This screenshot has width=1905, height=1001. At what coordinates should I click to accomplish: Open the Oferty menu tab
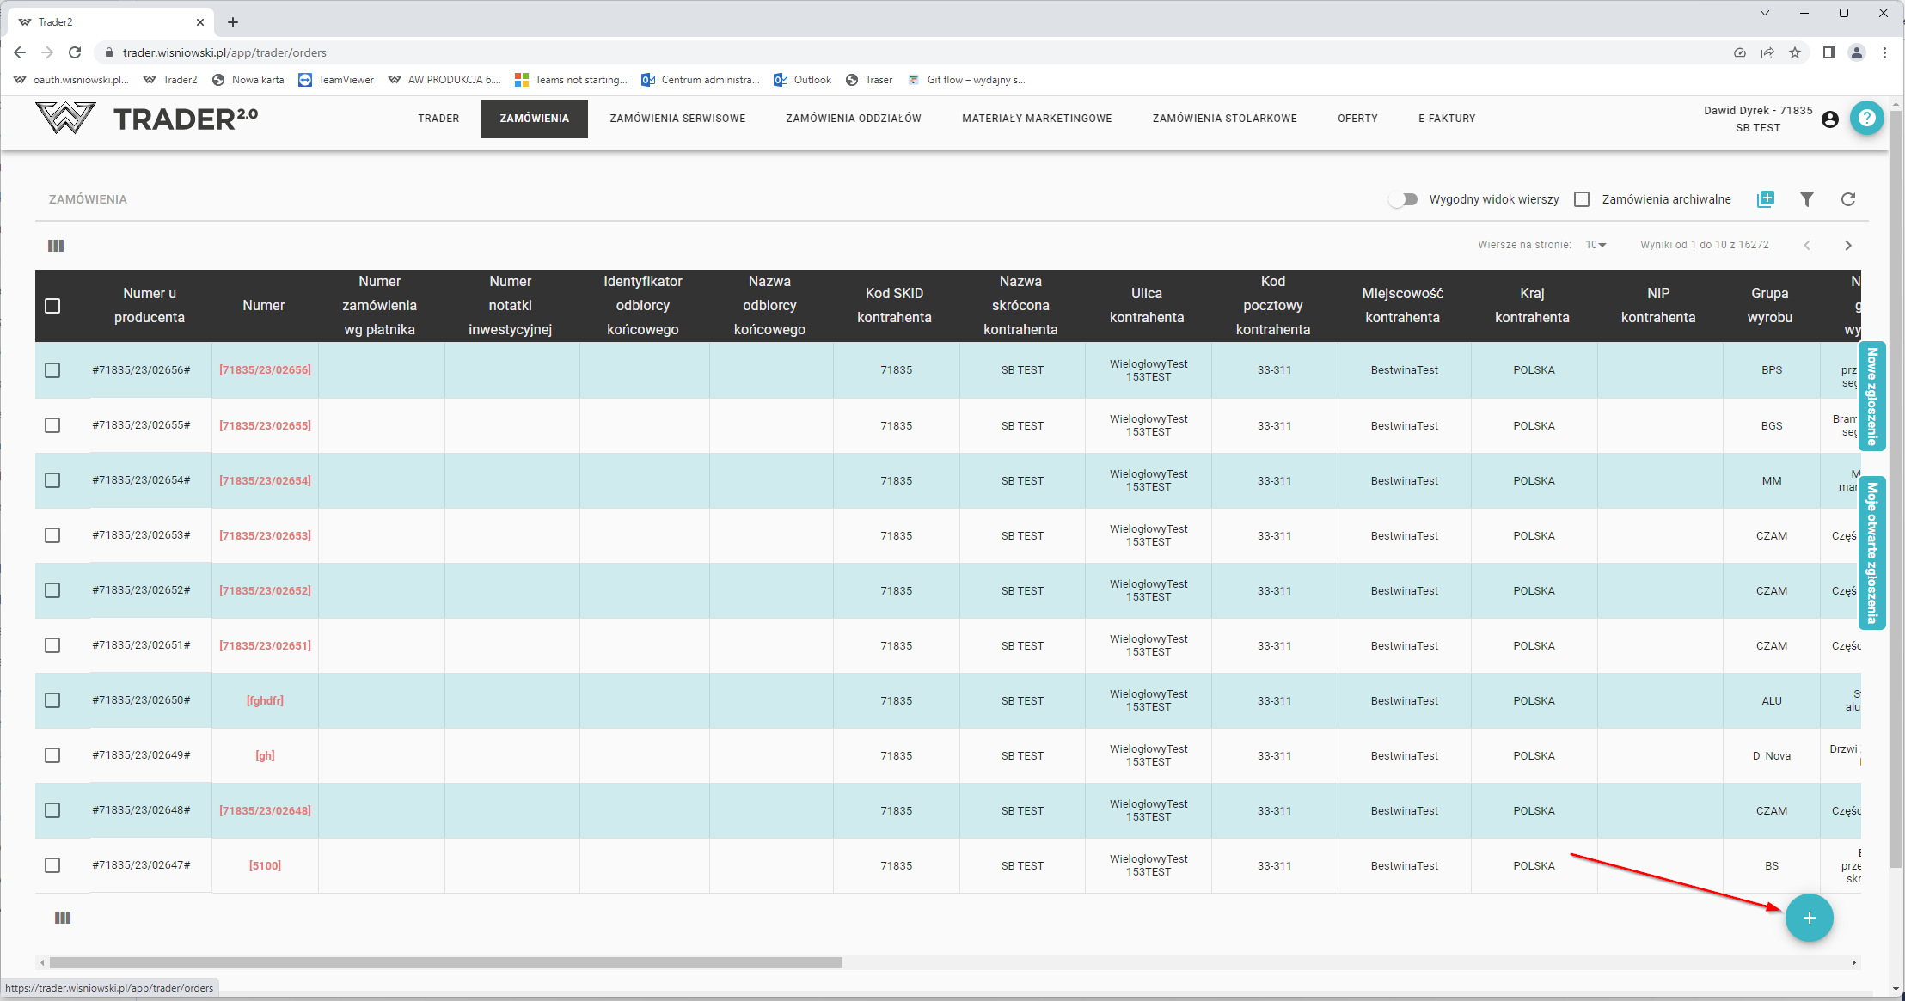tap(1357, 119)
